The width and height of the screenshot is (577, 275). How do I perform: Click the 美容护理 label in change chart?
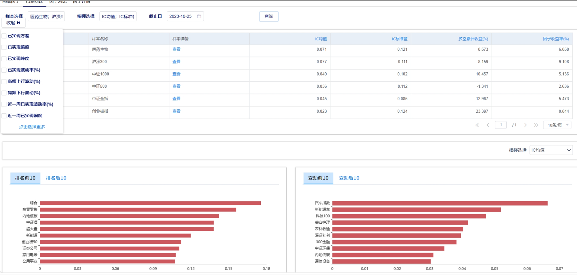(x=322, y=222)
